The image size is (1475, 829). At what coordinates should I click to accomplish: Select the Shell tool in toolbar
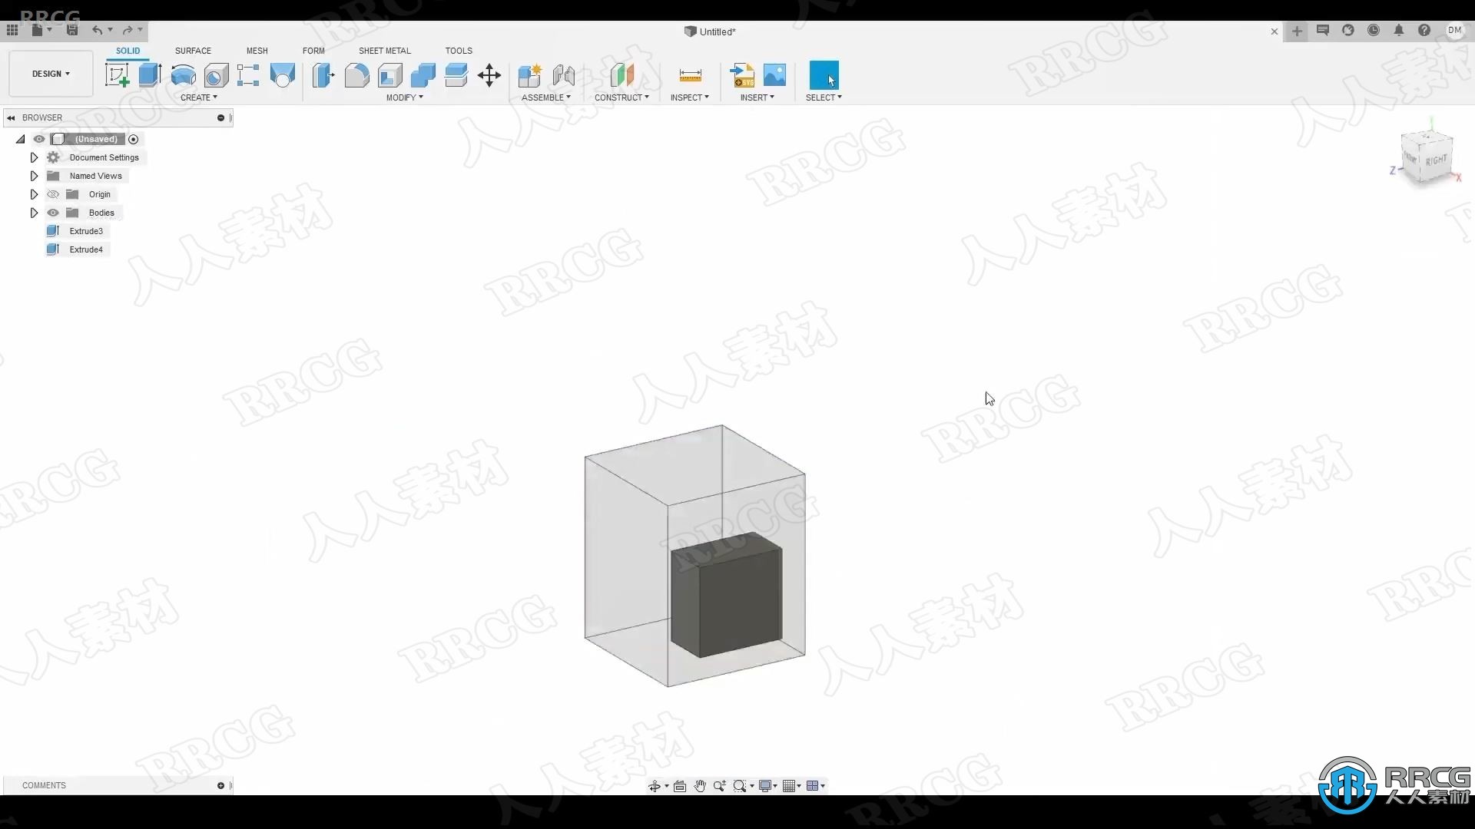point(390,75)
